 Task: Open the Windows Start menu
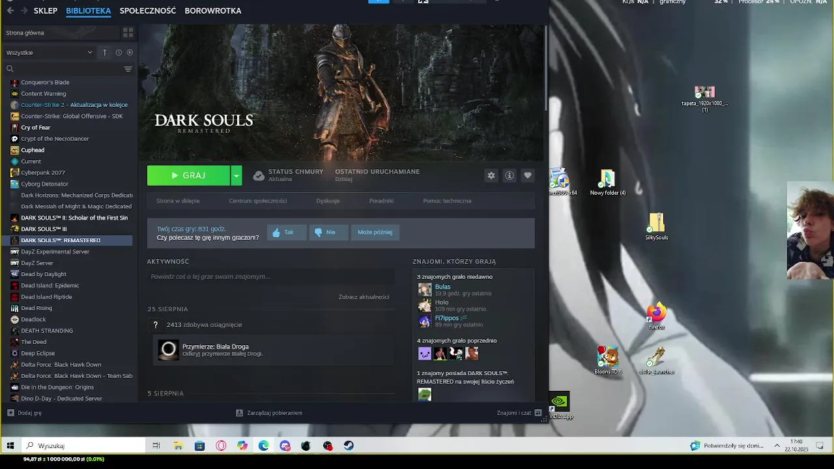point(10,446)
